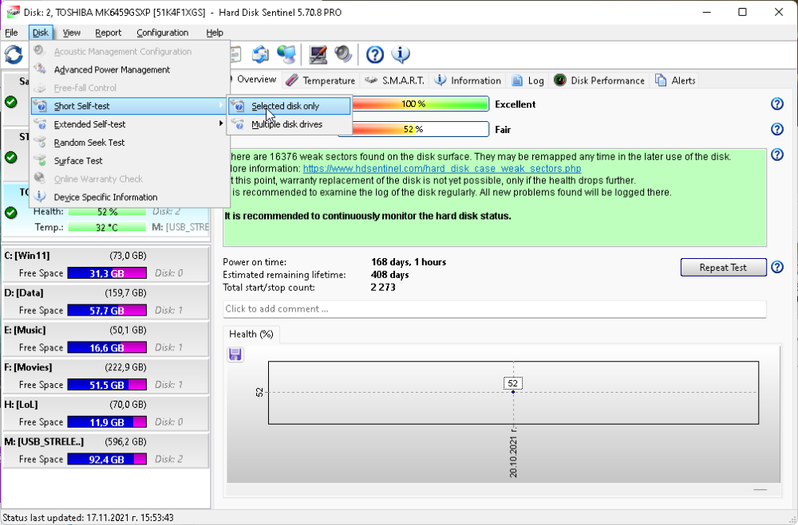Image resolution: width=798 pixels, height=525 pixels.
Task: Save health graph using floppy disk icon
Action: (x=235, y=355)
